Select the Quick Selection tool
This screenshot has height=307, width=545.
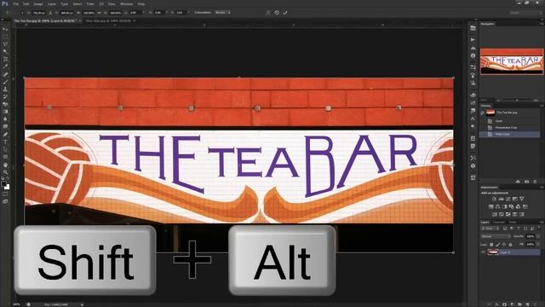5,52
